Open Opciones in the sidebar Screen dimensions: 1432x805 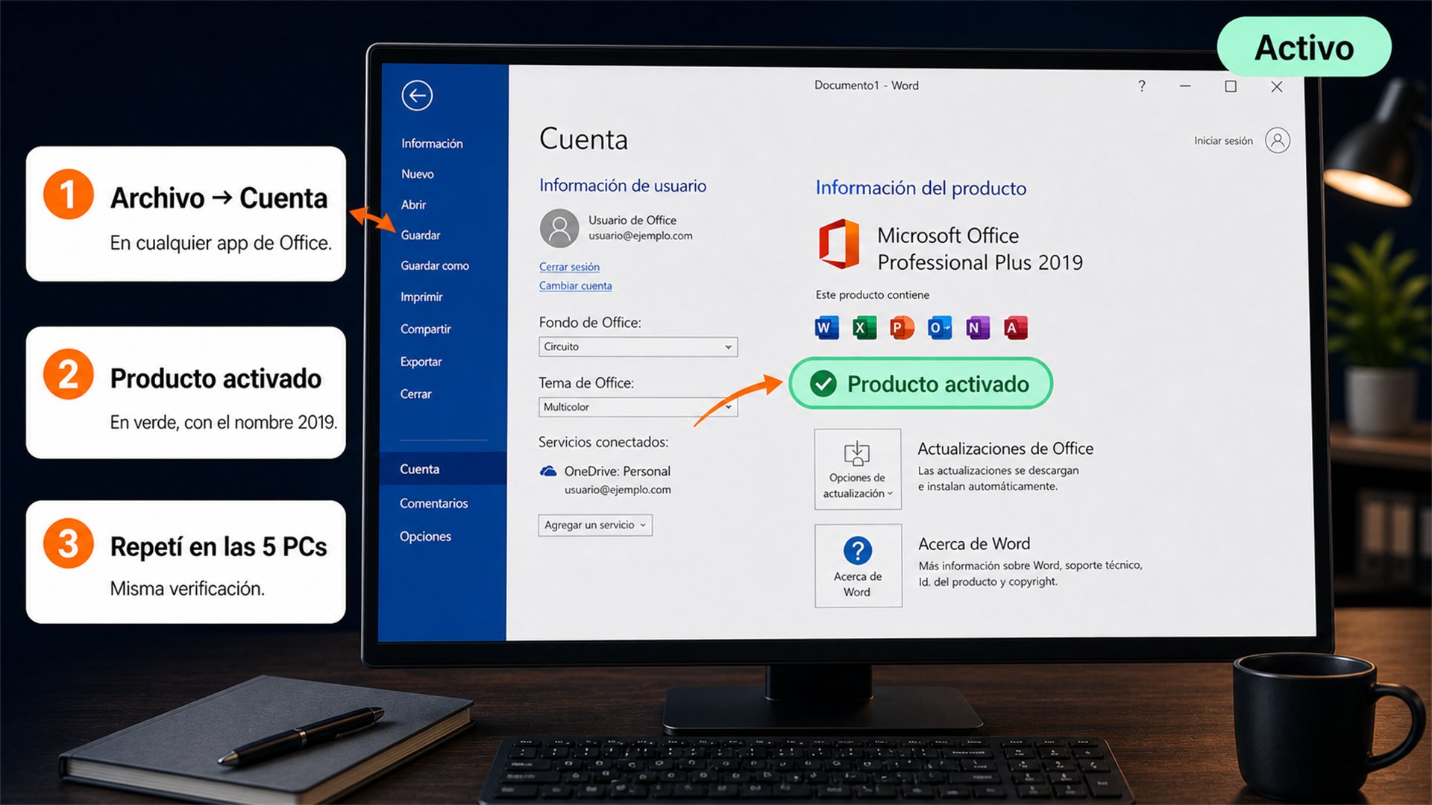coord(425,536)
